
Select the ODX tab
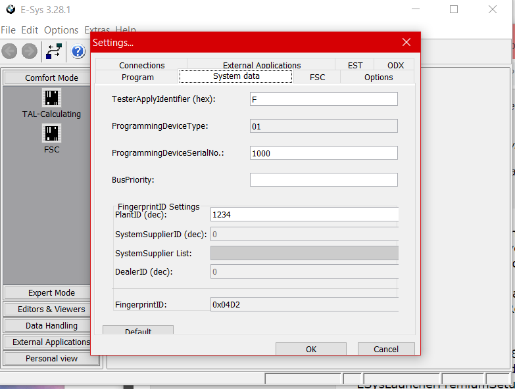point(395,65)
